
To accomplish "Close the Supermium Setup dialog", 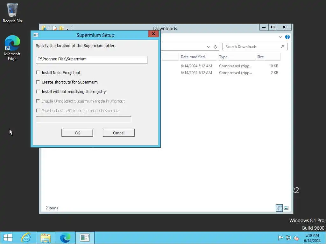I will (x=153, y=34).
